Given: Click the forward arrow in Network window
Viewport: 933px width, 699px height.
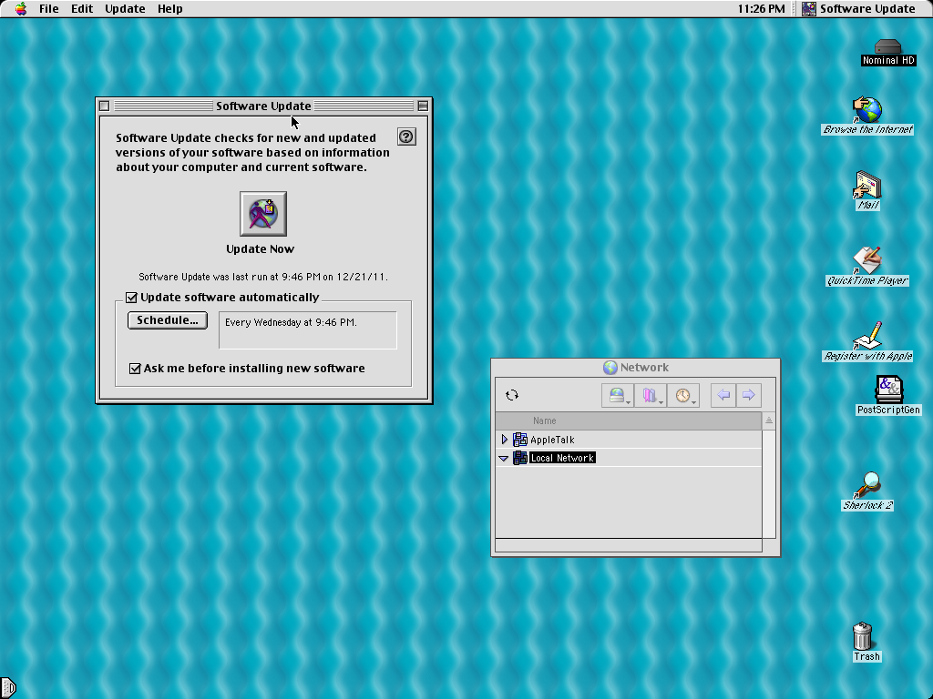Looking at the screenshot, I should 749,395.
